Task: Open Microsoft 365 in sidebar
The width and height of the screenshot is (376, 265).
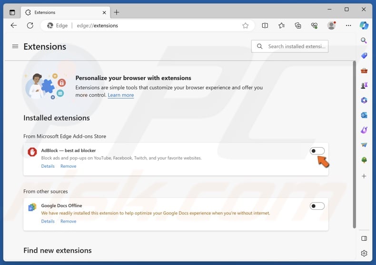Action: 364,100
